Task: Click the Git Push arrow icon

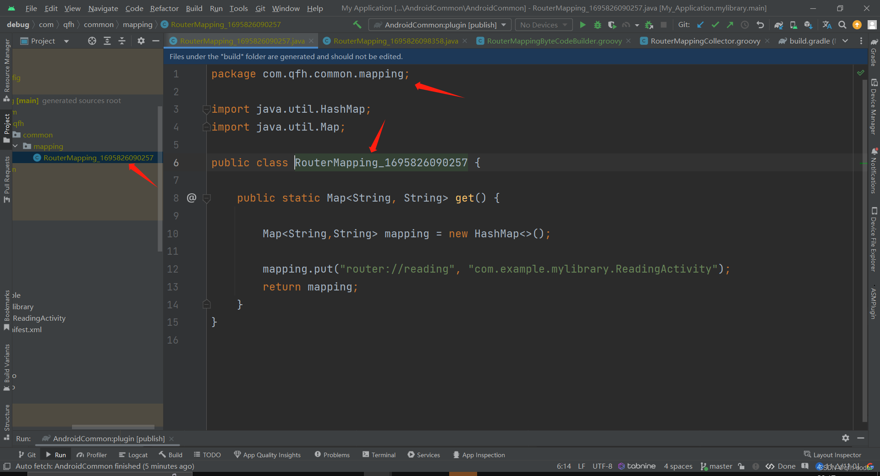Action: [730, 25]
